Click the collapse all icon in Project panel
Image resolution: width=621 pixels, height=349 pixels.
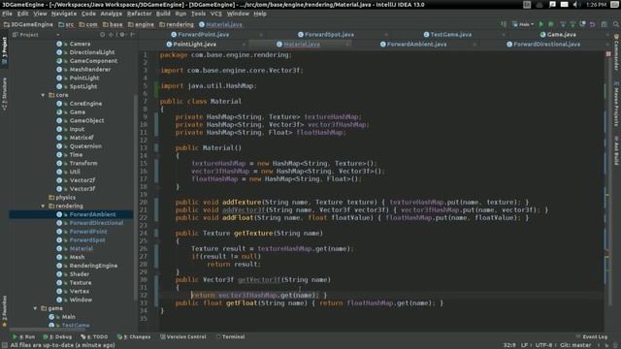(112, 35)
